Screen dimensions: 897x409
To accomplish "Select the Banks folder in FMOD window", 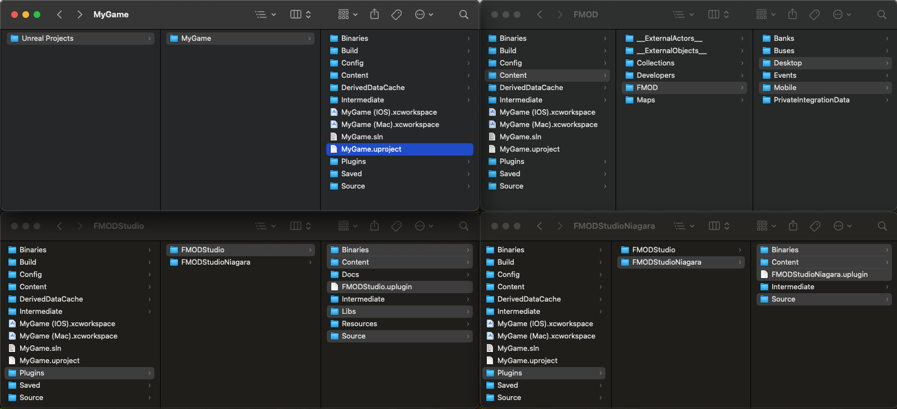I will [x=825, y=39].
